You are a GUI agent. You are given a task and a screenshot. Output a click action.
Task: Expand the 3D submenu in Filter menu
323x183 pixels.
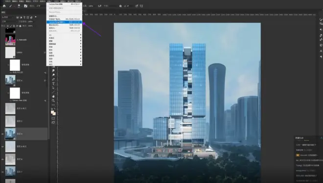pyautogui.click(x=64, y=35)
